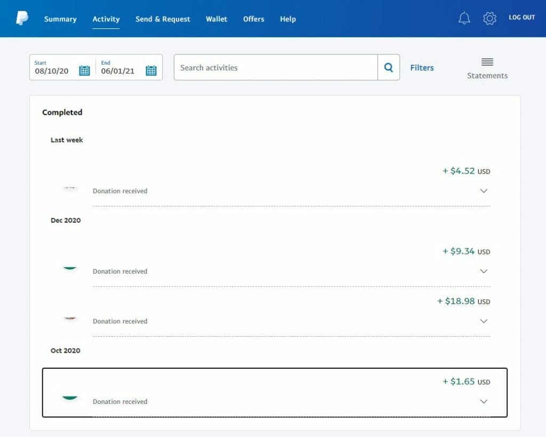Image resolution: width=546 pixels, height=437 pixels.
Task: Open the Statements panel
Action: (487, 68)
